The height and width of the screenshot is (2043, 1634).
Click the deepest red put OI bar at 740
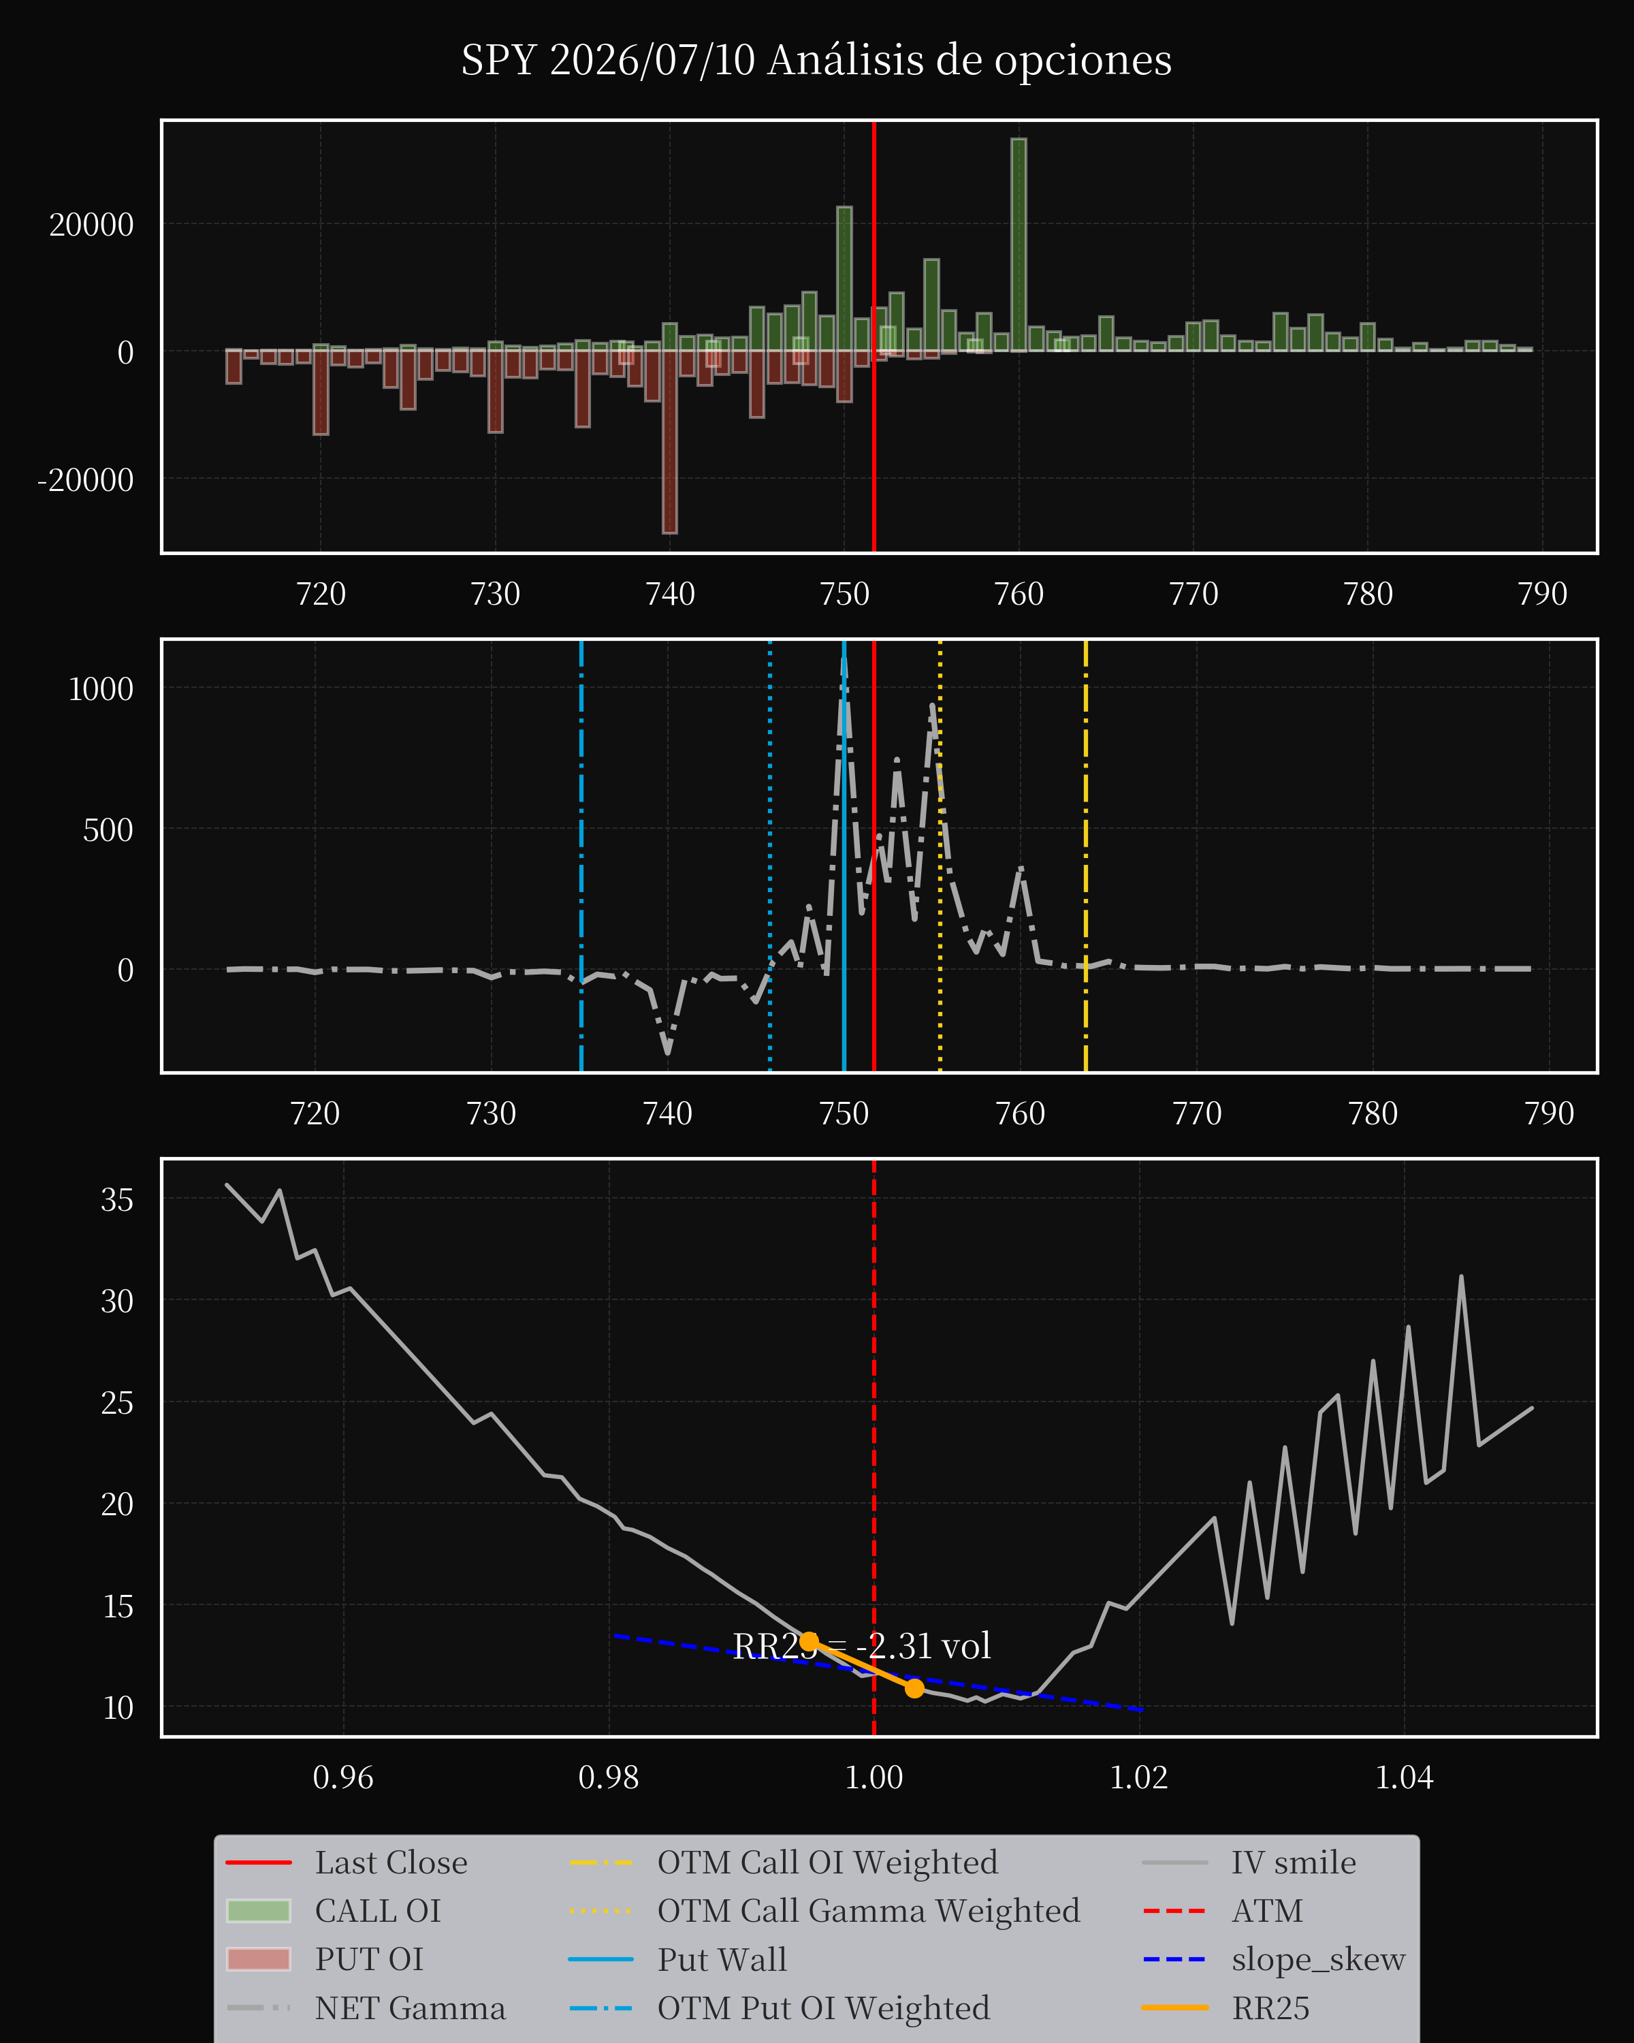click(670, 443)
